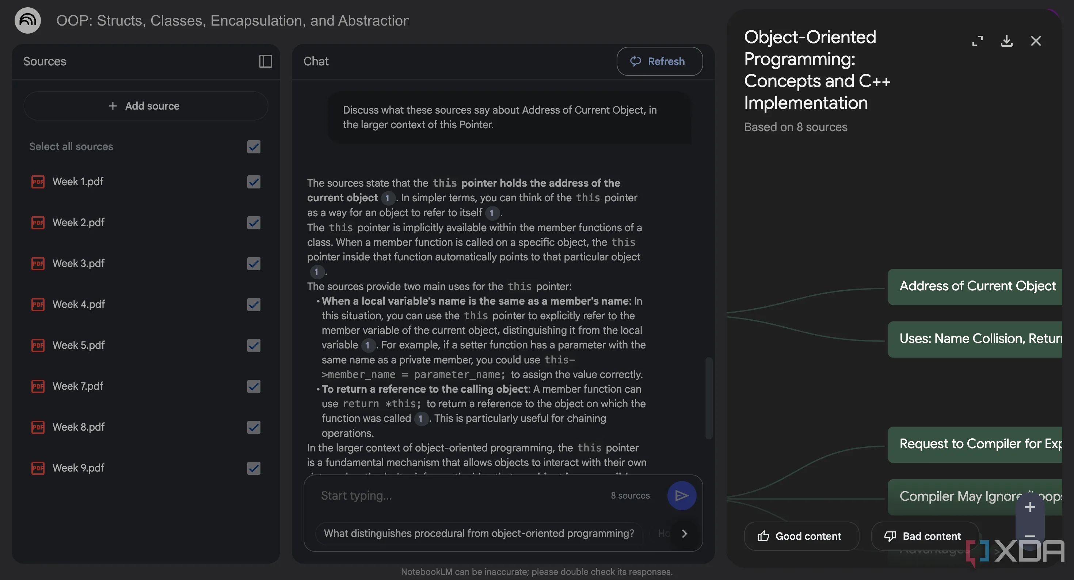Expand mind map to fullscreen
This screenshot has width=1074, height=580.
[977, 41]
